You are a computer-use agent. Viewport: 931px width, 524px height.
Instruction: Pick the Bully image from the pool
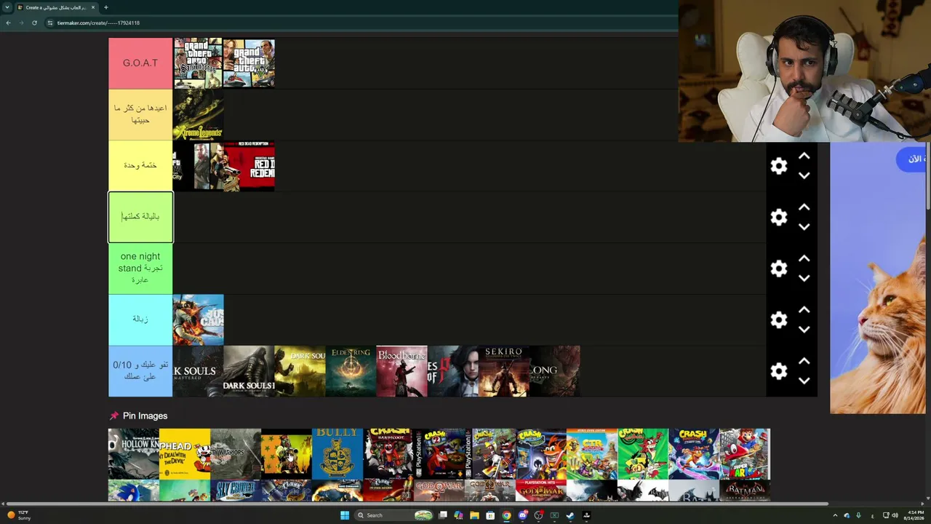pos(337,453)
